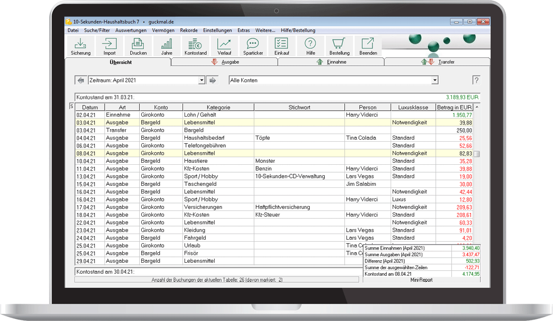Screen dimensions: 553x321
Task: Click Summe Einnahmen (April 2021) line
Action: pos(422,248)
